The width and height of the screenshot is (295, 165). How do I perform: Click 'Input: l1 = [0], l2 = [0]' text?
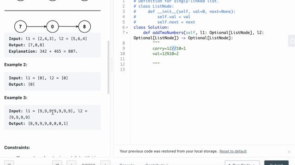(x=38, y=78)
